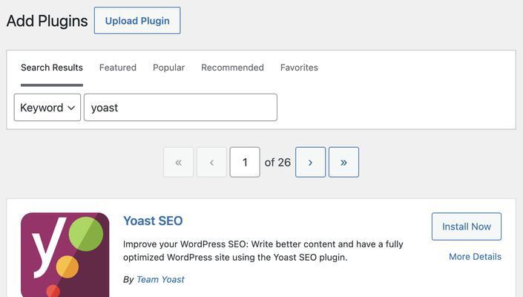This screenshot has height=297, width=523.
Task: Show the Recommended plugins tab
Action: pos(232,68)
